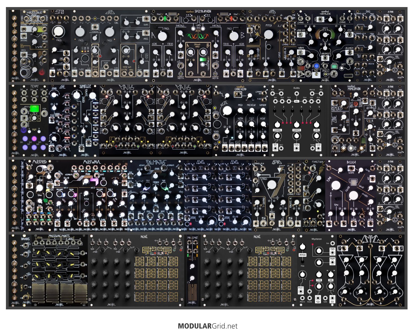This screenshot has height=332, width=416.
Task: Click the SPEED knob on Erbe-Verb
Action: [x=240, y=110]
